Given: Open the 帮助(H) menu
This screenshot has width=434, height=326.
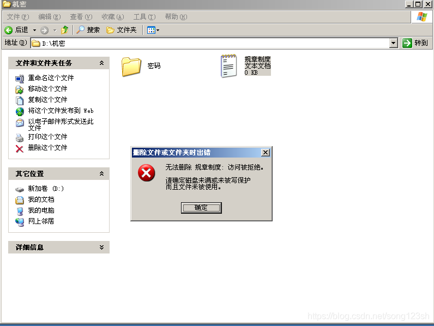Looking at the screenshot, I should [x=176, y=17].
